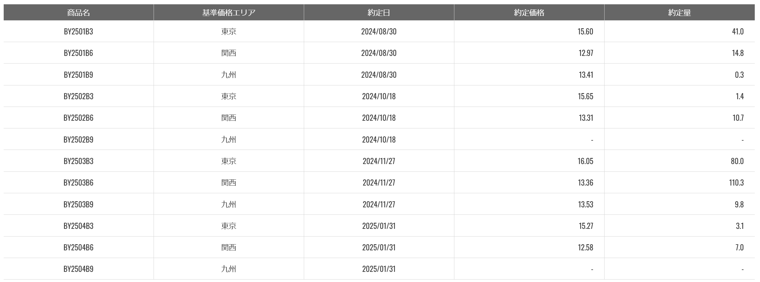Click the 基準価格エリア column header

pos(229,13)
